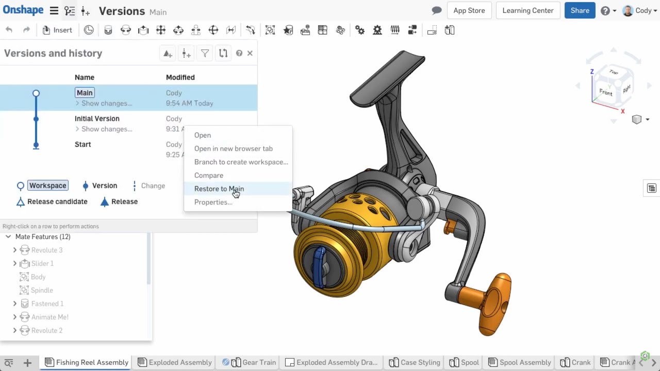
Task: Click the feature list vertical scrollbar
Action: pyautogui.click(x=148, y=258)
